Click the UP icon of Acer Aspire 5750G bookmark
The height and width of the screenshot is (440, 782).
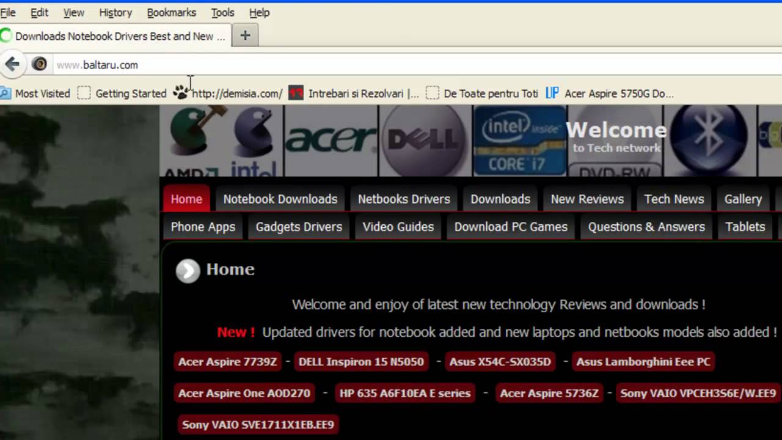pos(552,93)
